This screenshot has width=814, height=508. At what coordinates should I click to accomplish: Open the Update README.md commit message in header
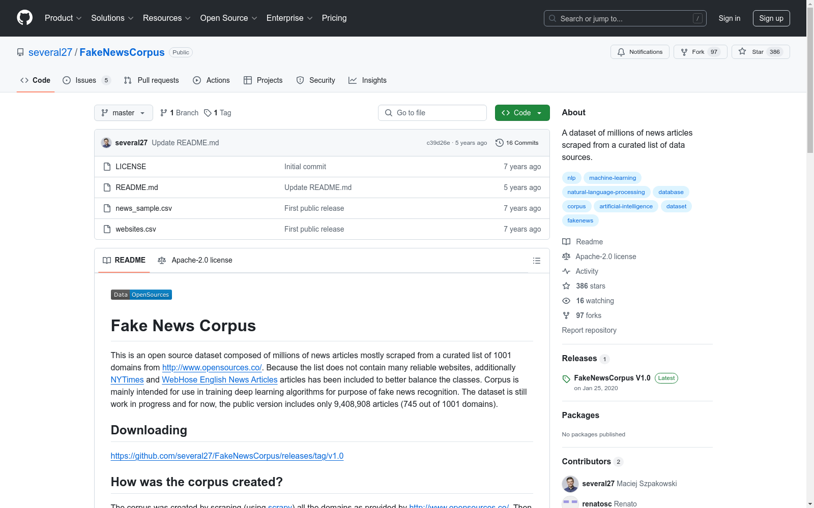(x=185, y=143)
